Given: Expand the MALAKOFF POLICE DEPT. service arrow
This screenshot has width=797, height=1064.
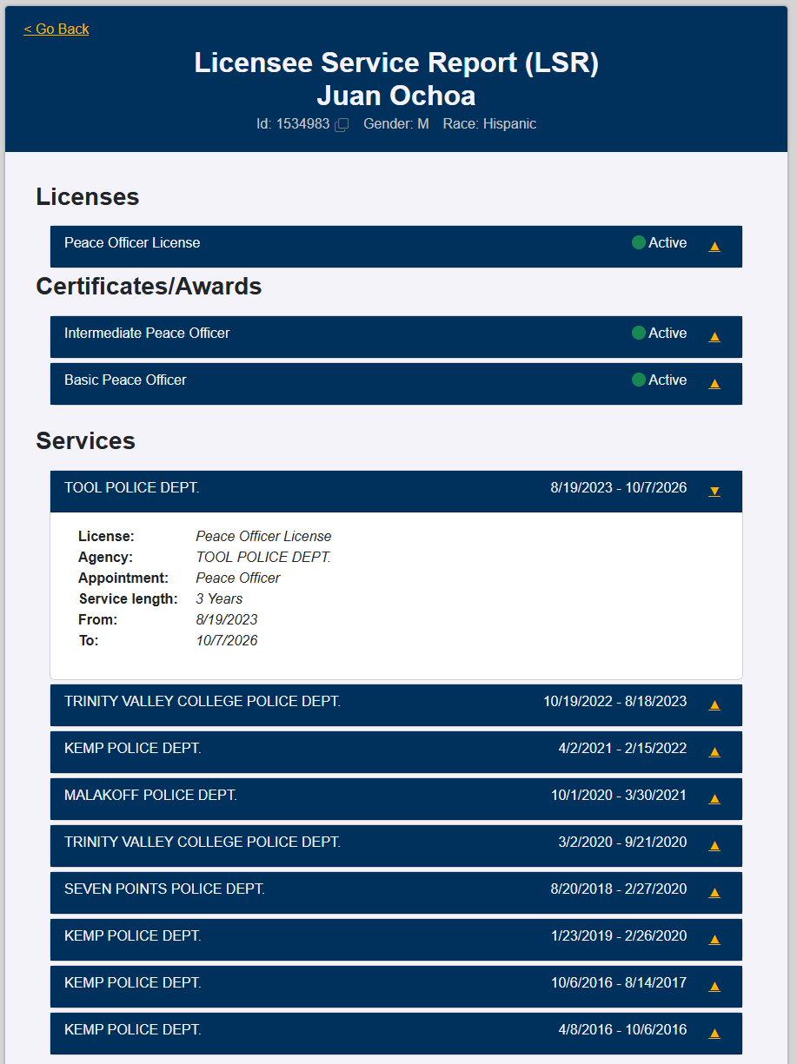Looking at the screenshot, I should point(714,799).
